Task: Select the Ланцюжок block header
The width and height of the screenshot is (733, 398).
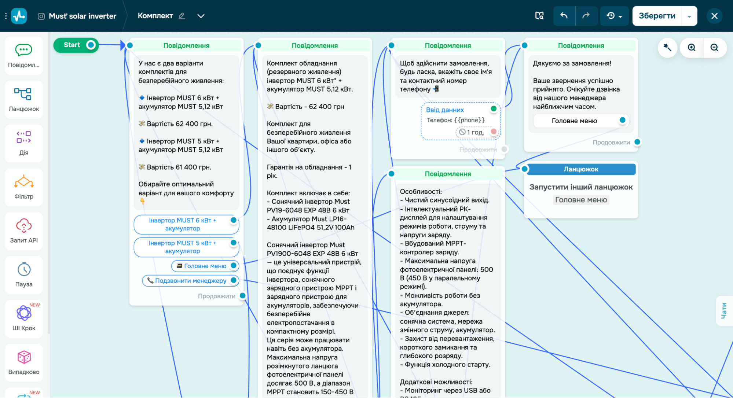Action: click(581, 169)
